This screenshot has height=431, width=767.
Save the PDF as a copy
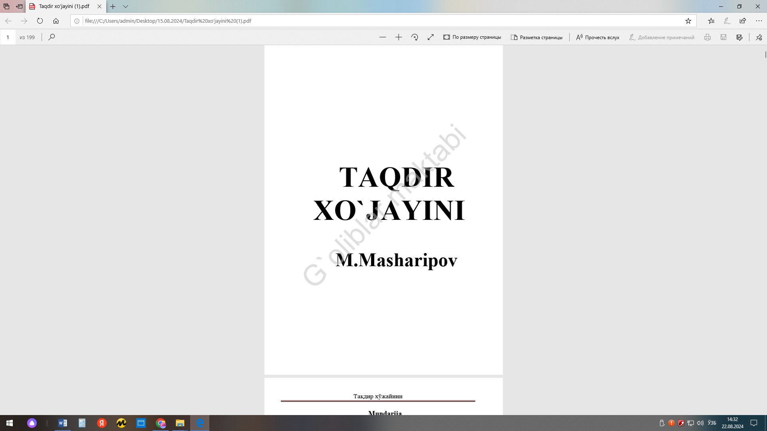coord(739,37)
